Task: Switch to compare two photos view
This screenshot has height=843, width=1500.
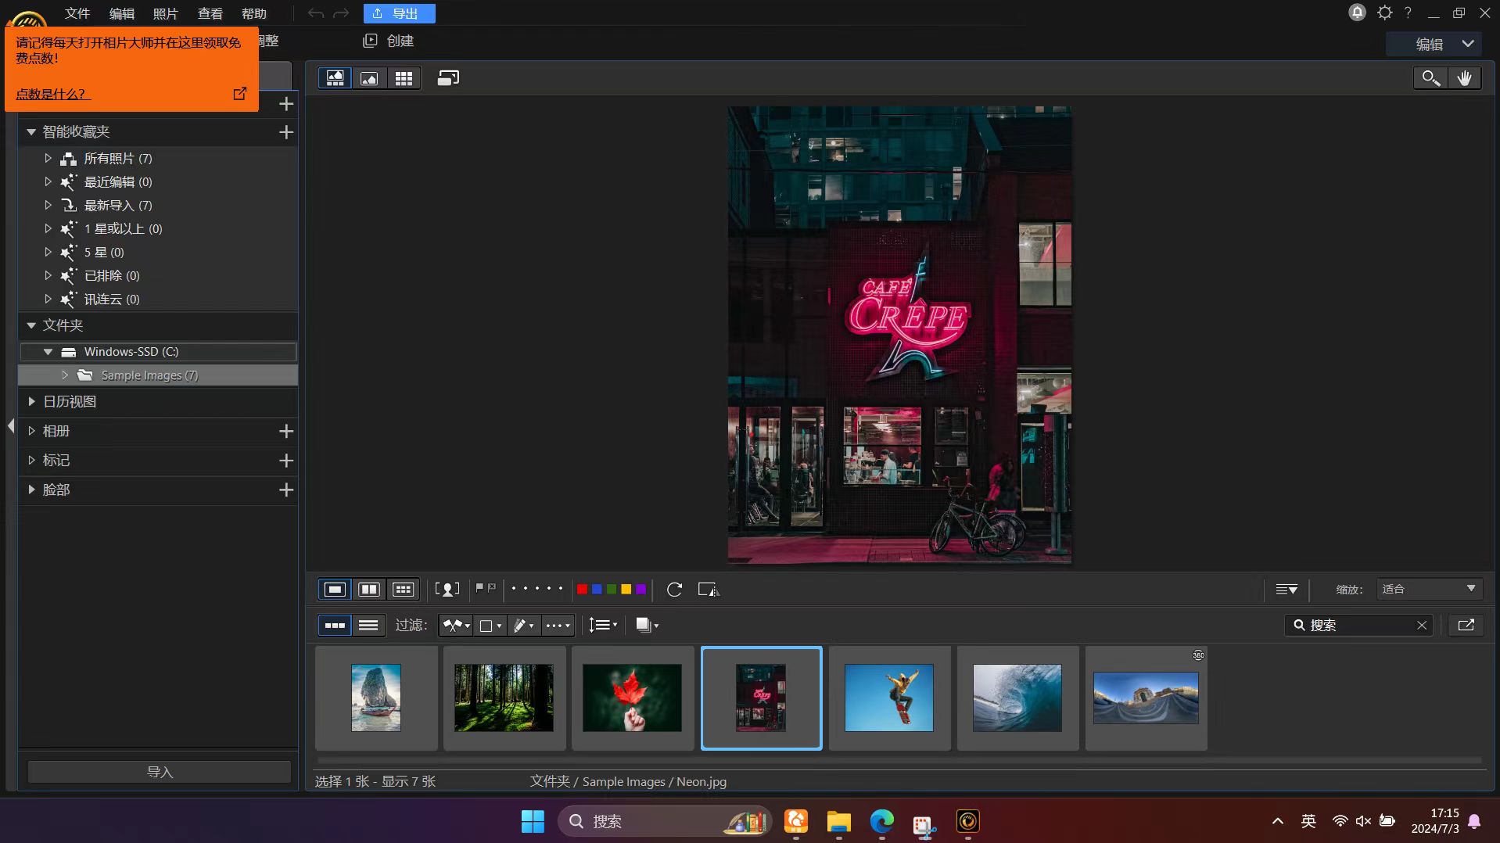Action: point(368,590)
